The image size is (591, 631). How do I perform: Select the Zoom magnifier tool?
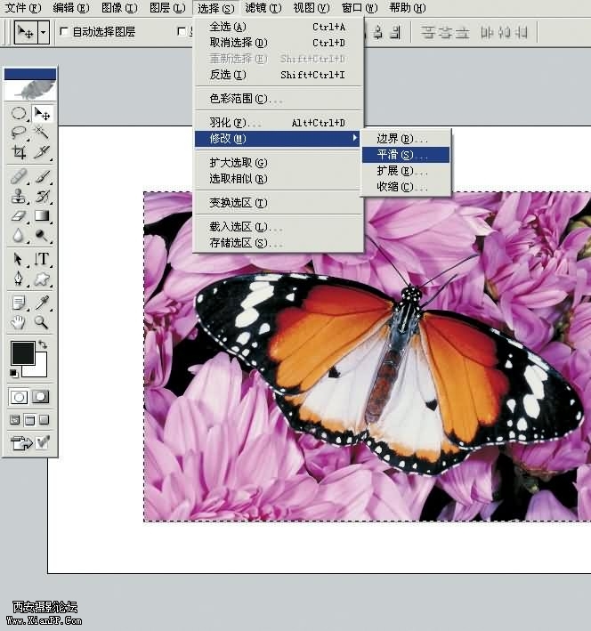[x=42, y=322]
